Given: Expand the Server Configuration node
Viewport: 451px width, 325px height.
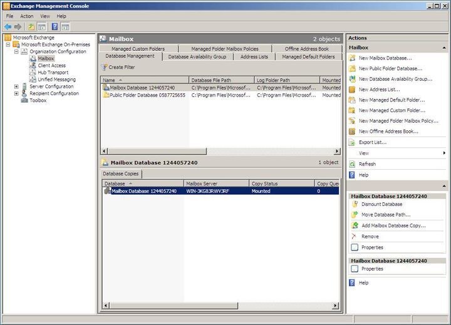Looking at the screenshot, I should pos(16,86).
